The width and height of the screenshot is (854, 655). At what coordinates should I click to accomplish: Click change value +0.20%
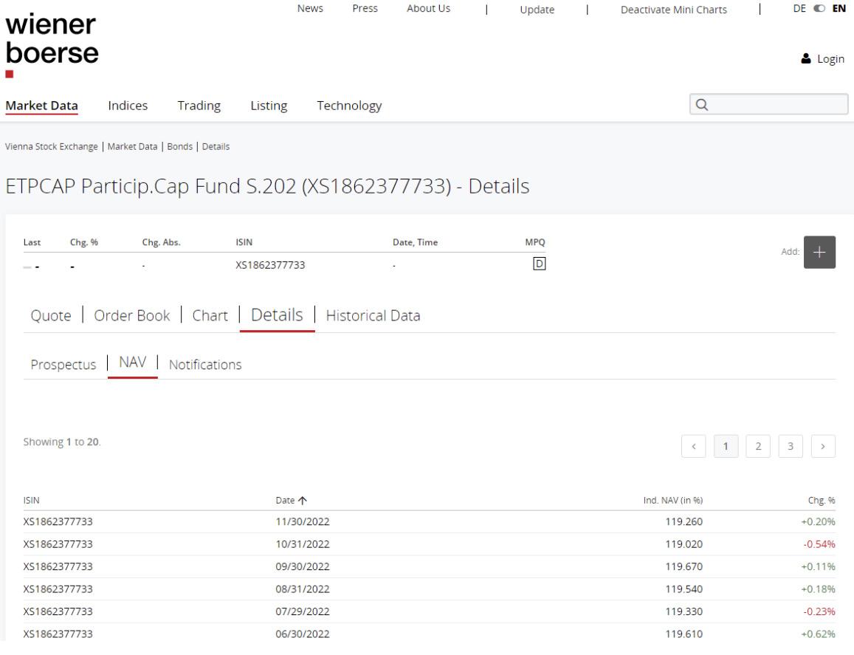818,521
